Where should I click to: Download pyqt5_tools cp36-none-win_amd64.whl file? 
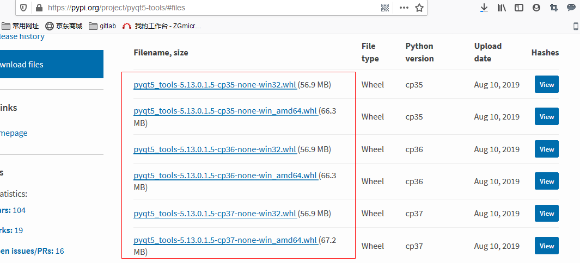coord(225,175)
